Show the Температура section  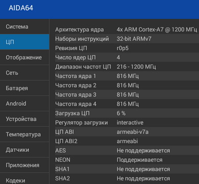tap(25, 134)
